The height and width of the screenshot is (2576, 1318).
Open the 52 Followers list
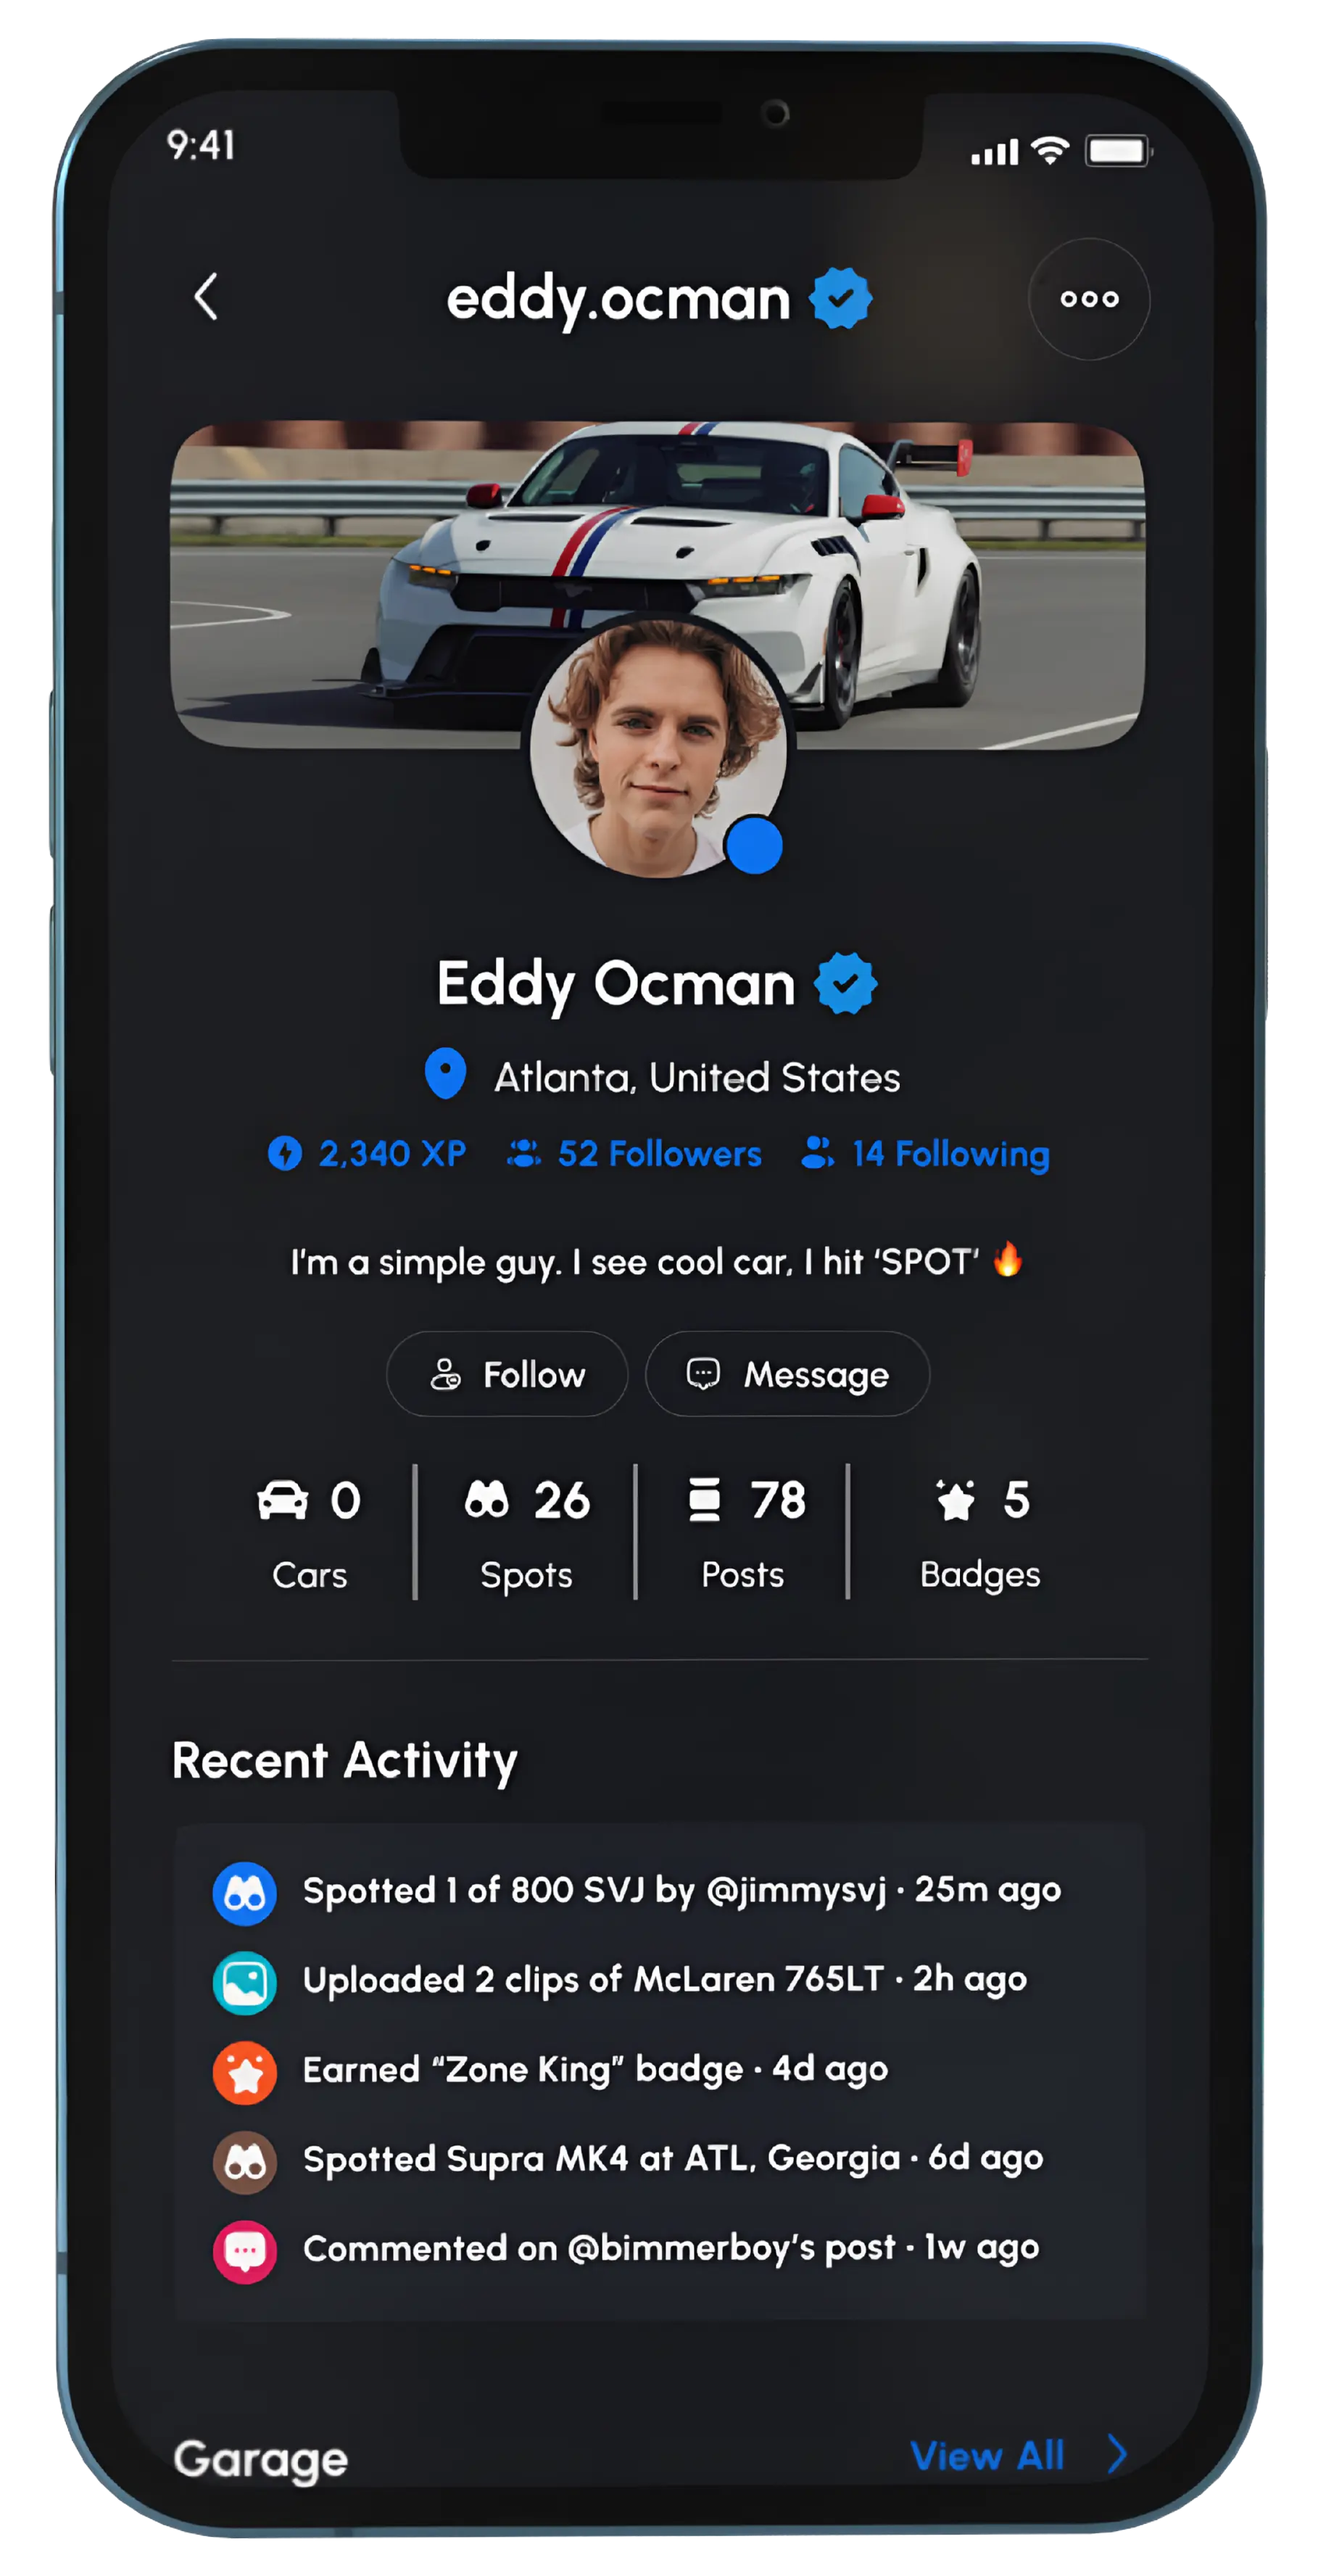[634, 1154]
